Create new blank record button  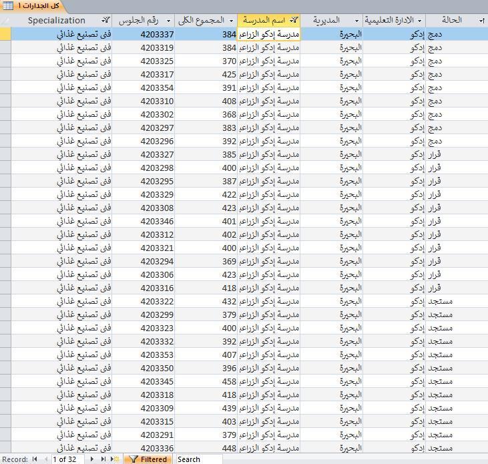pos(115,459)
